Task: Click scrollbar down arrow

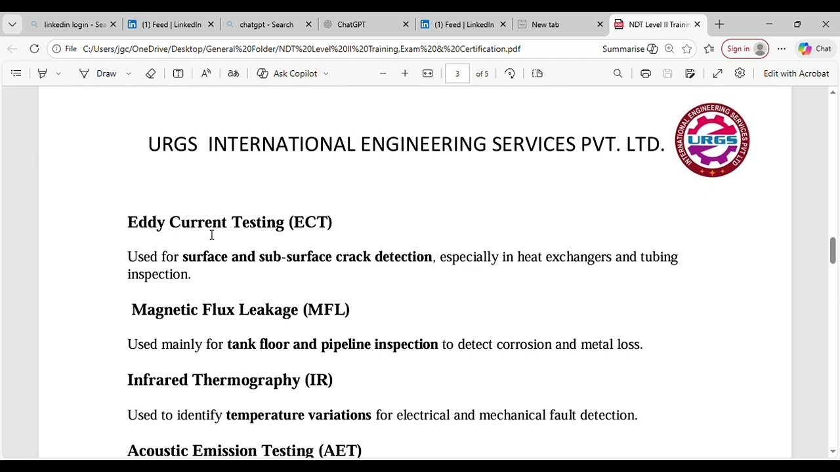Action: pyautogui.click(x=833, y=452)
